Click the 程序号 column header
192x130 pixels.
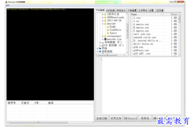(x=13, y=103)
